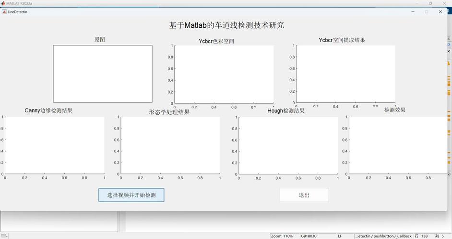Screen dimensions: 452x239
Task: Click the title 基于Matlab的车道线检测技术研究
Action: point(226,25)
